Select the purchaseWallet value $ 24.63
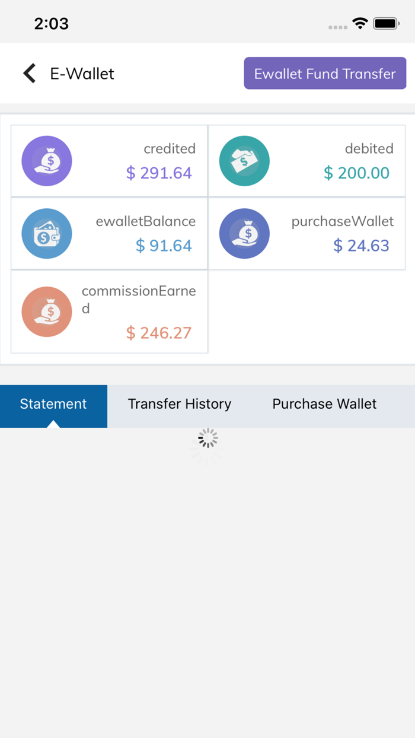The width and height of the screenshot is (415, 738). [361, 246]
